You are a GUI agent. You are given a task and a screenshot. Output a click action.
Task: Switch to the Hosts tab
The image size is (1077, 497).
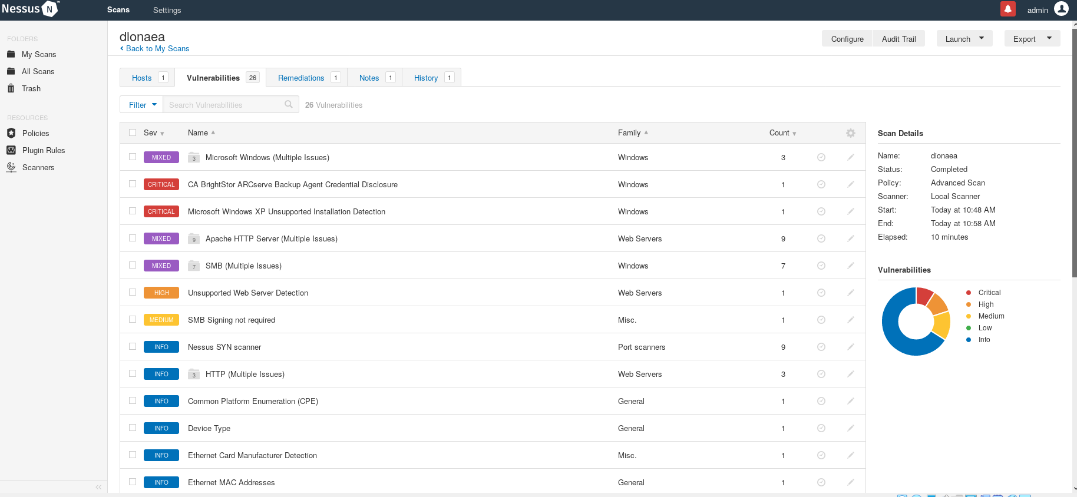click(147, 77)
